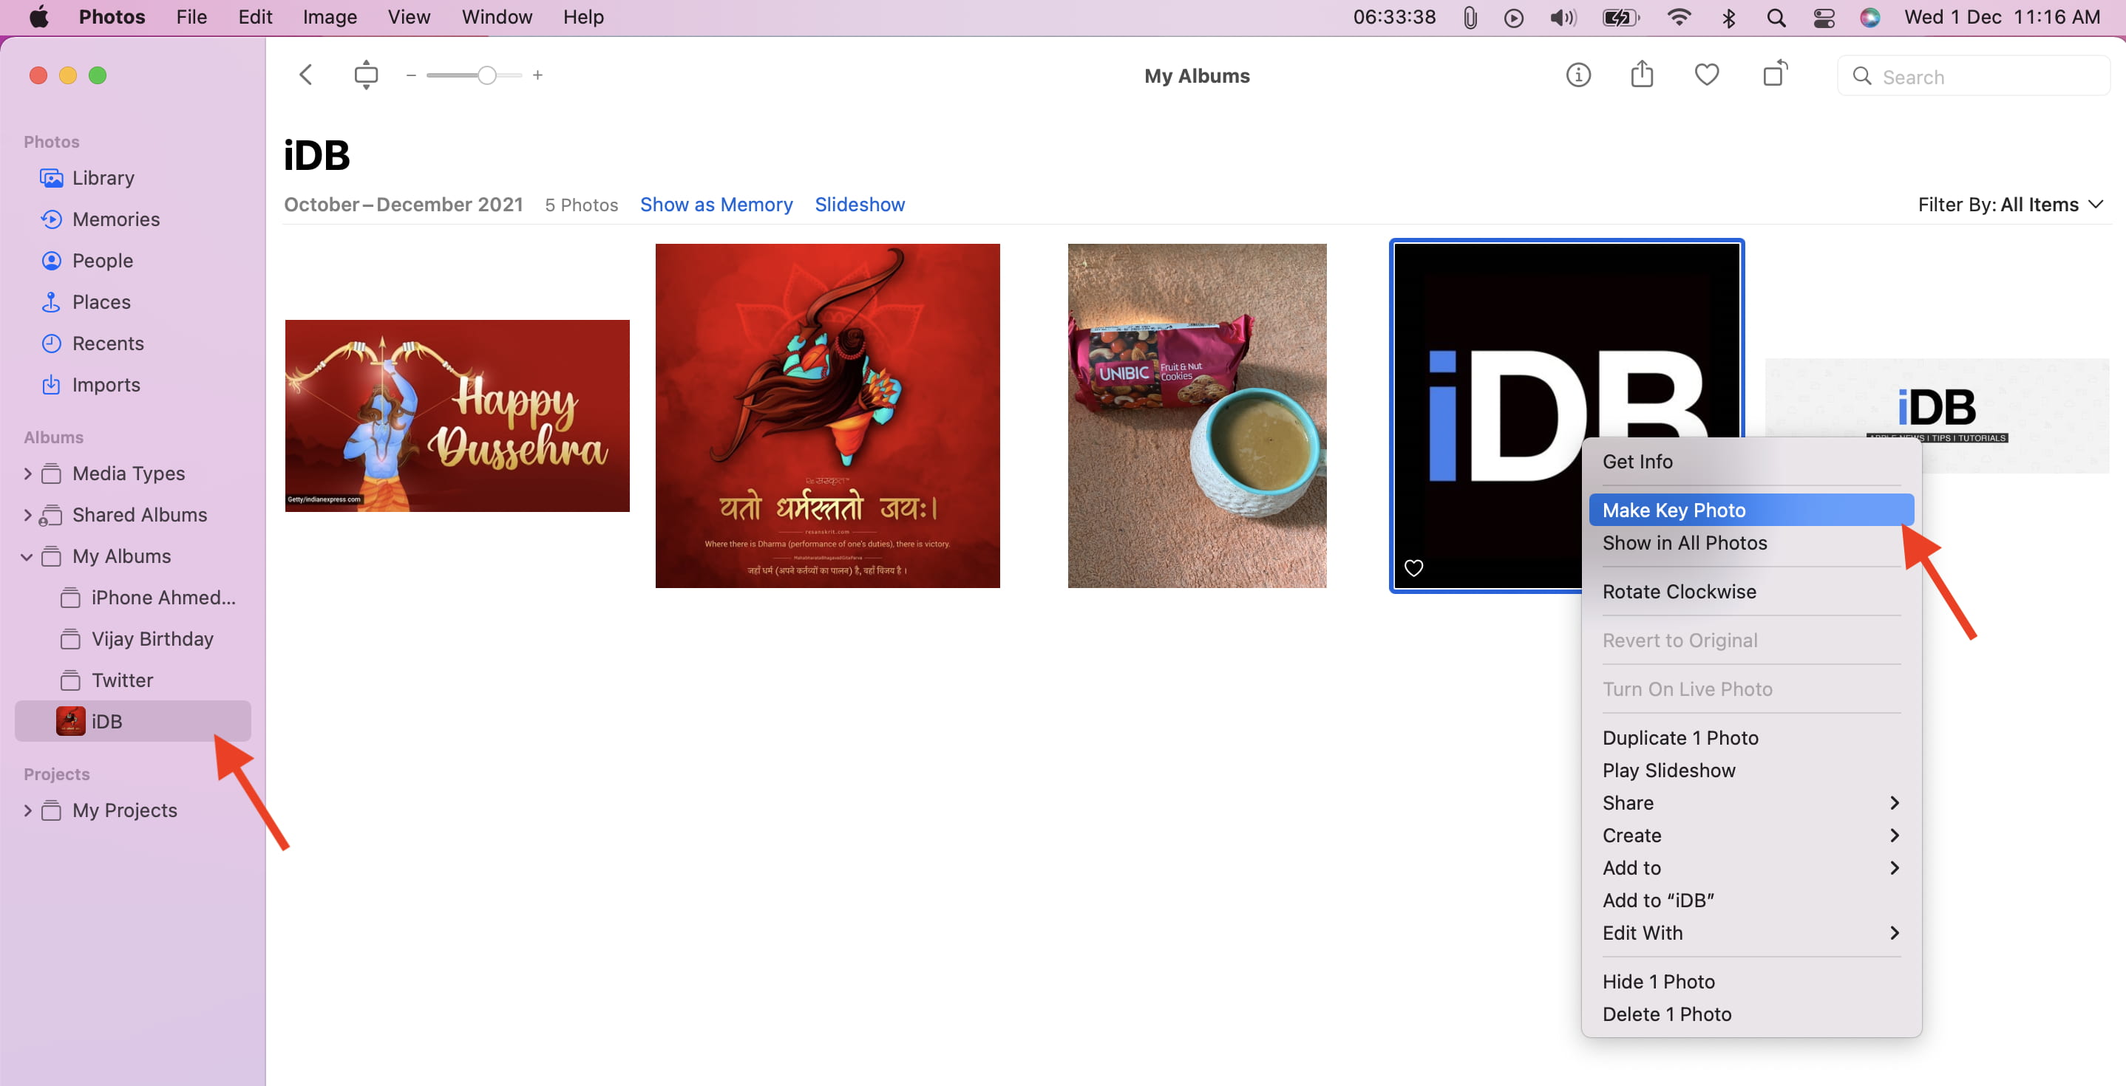Viewport: 2126px width, 1086px height.
Task: Choose Get Info from context menu
Action: [1750, 462]
